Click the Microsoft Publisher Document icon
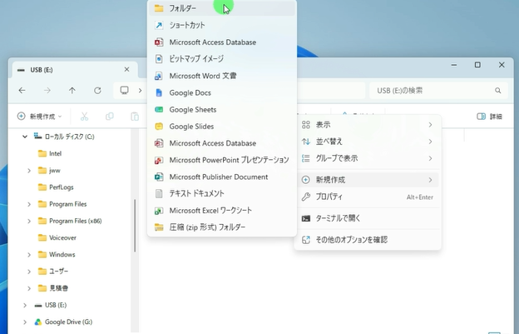The width and height of the screenshot is (519, 334). pyautogui.click(x=159, y=177)
